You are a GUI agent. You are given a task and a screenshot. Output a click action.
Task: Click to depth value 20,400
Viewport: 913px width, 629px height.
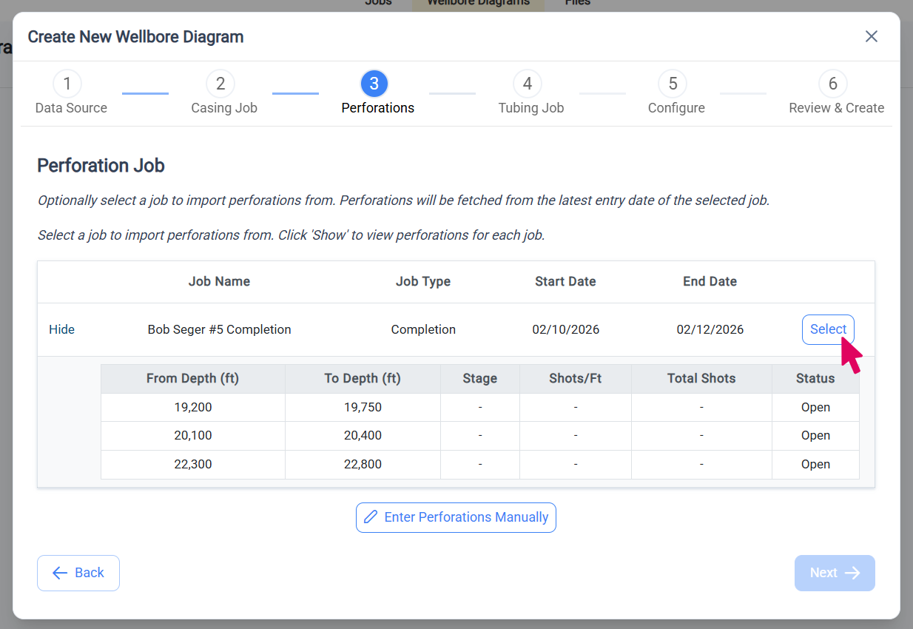click(x=363, y=435)
